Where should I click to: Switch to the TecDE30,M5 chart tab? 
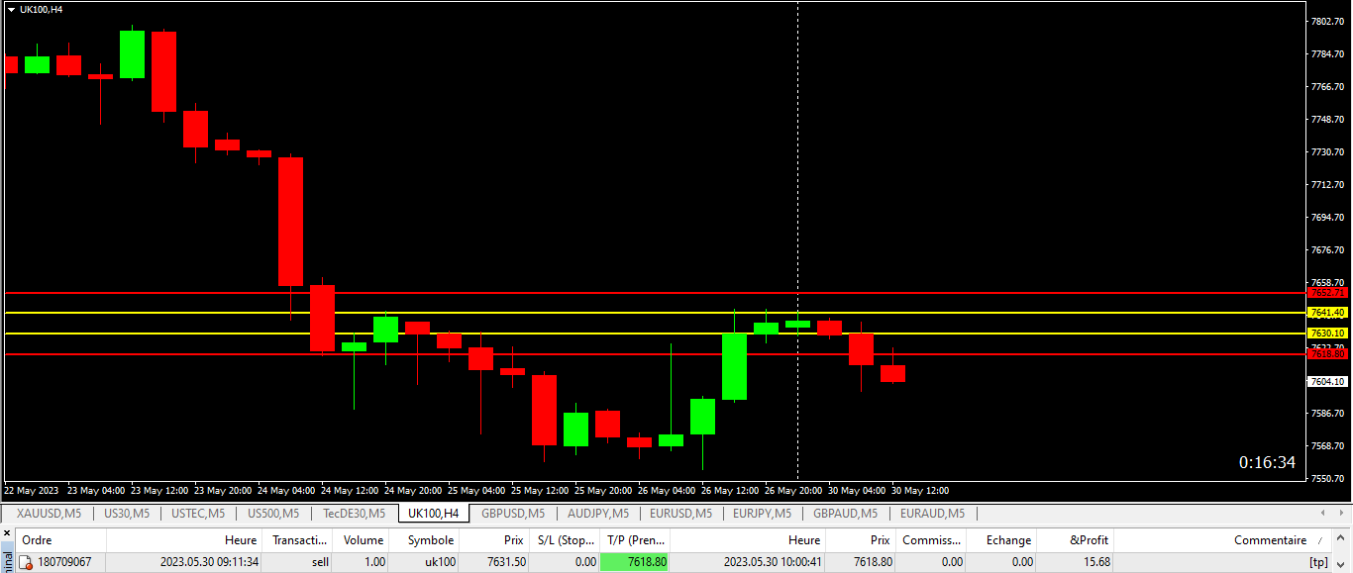(355, 514)
